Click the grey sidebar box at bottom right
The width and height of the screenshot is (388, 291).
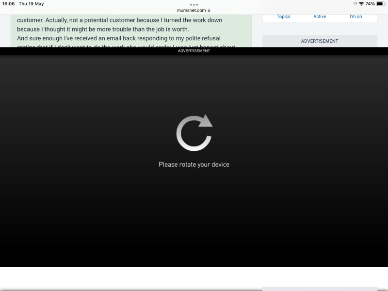(320, 289)
